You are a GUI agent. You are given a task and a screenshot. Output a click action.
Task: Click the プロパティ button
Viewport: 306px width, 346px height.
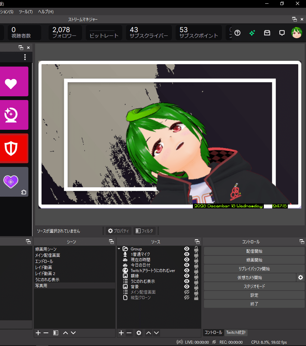(x=119, y=231)
